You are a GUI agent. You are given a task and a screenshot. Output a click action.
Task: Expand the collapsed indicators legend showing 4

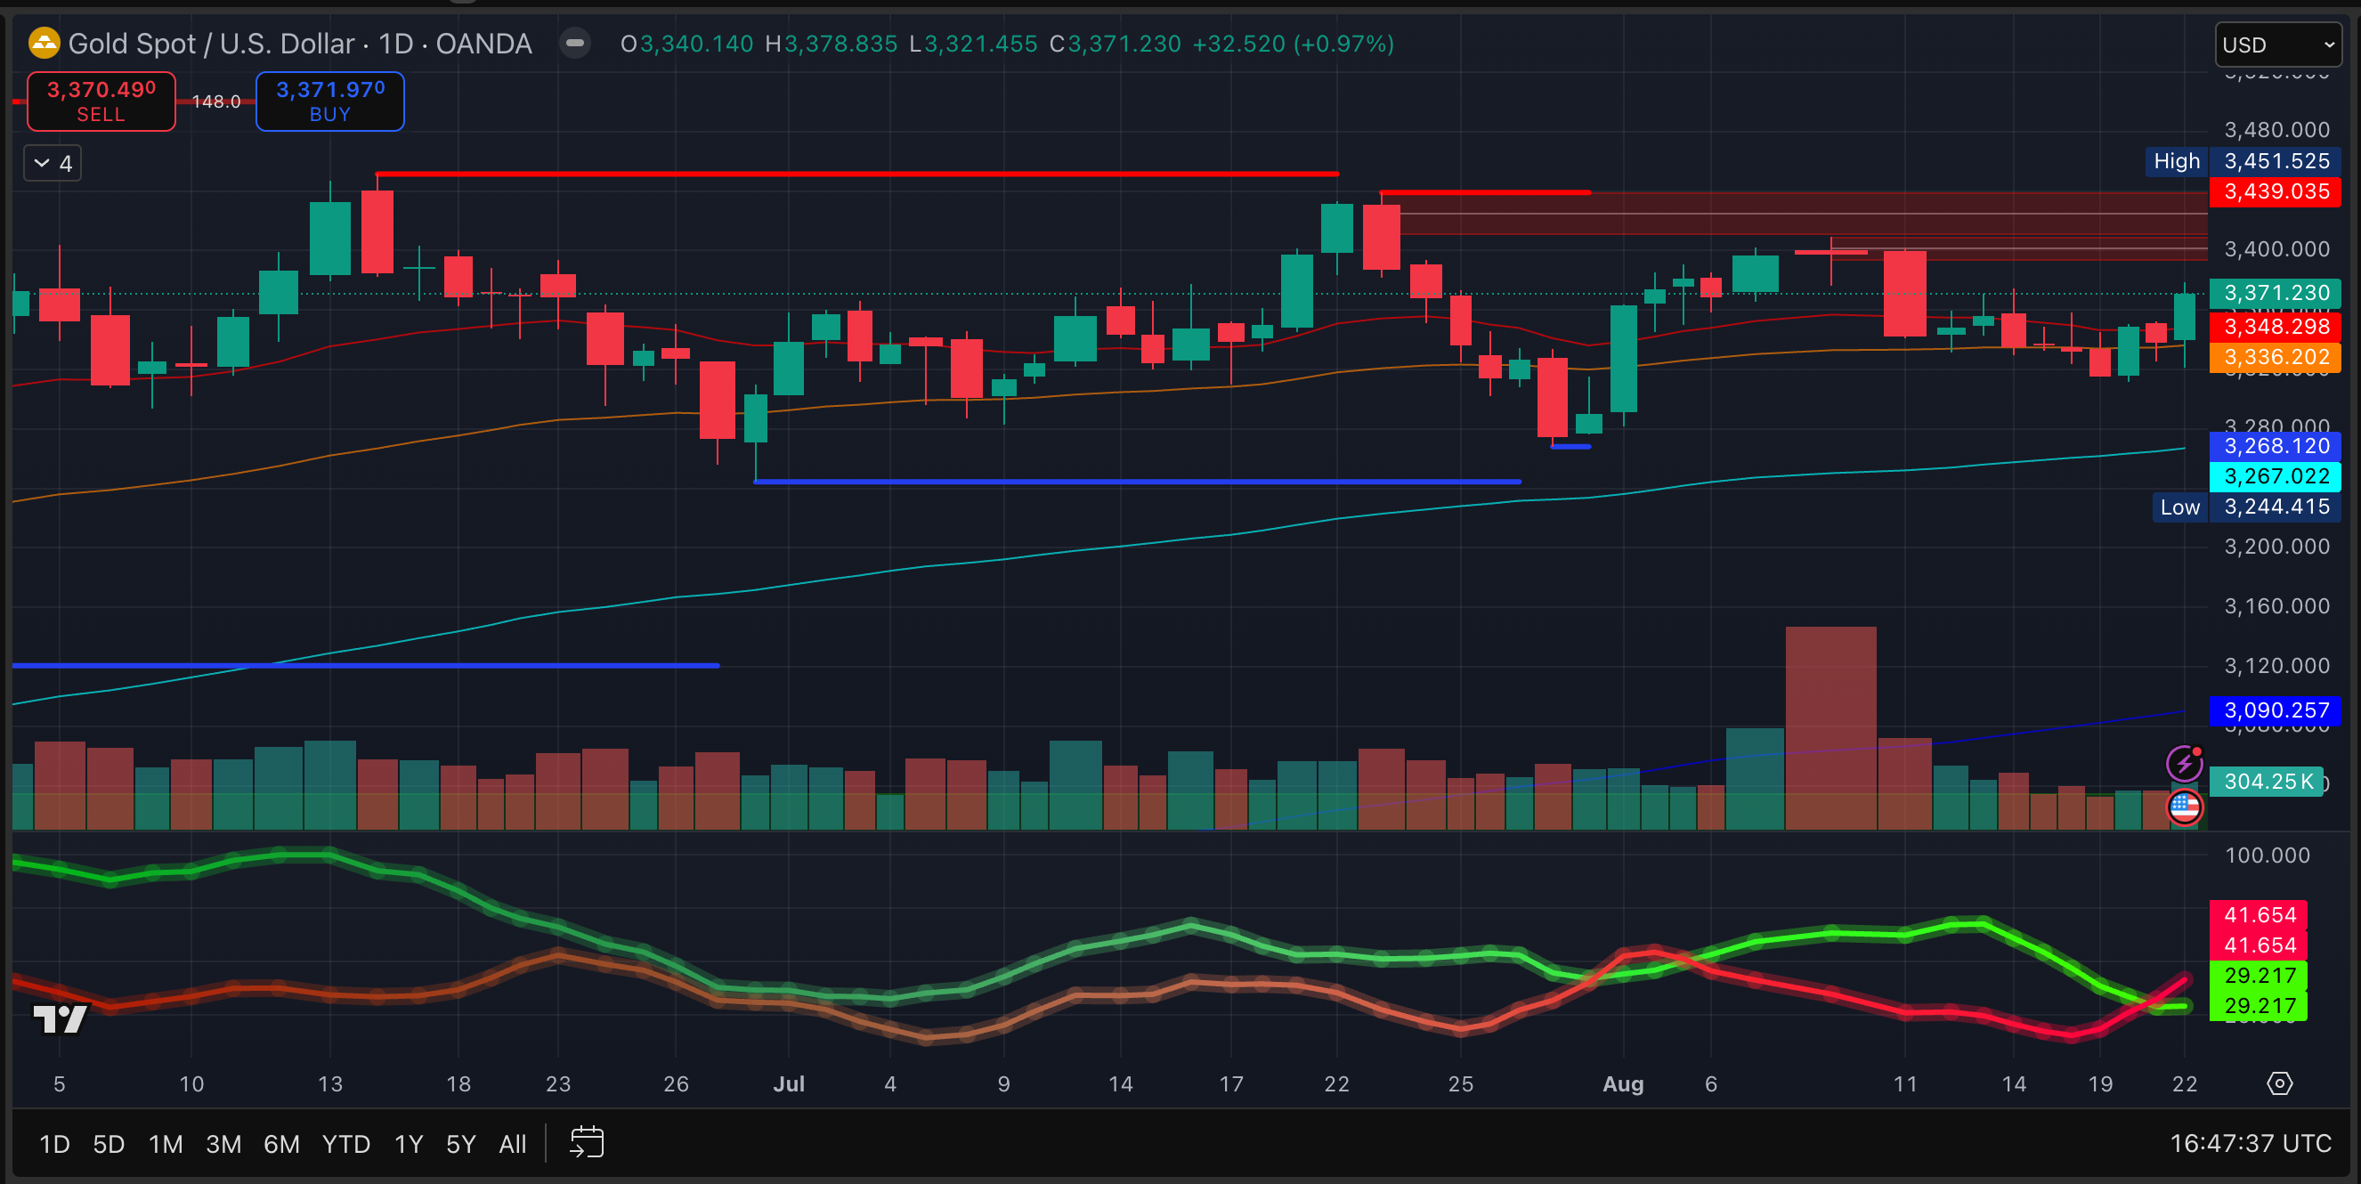[x=53, y=163]
